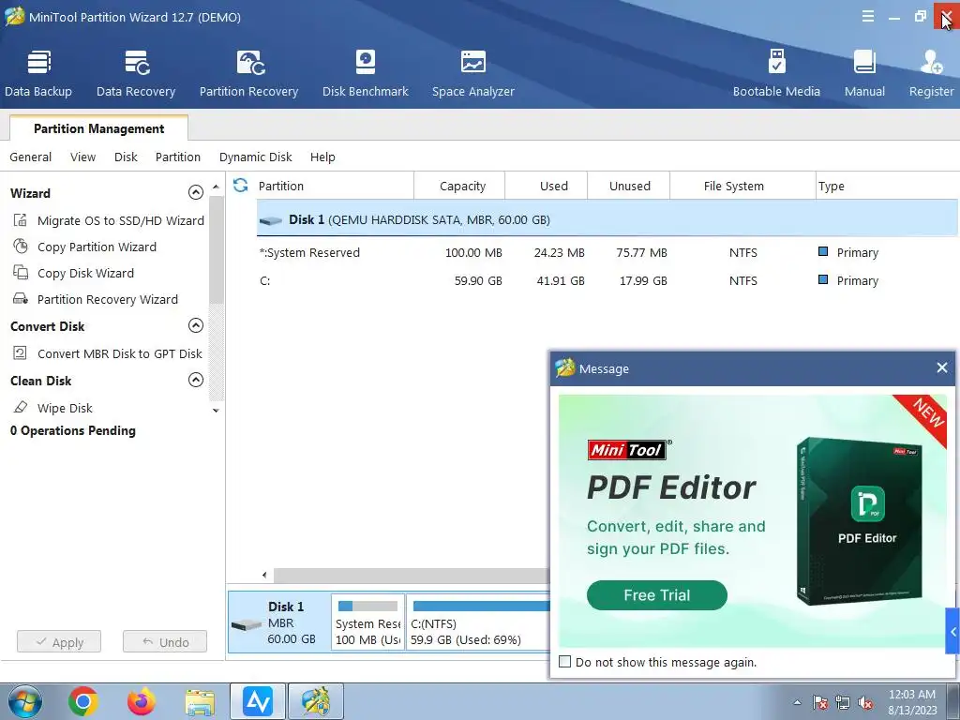Viewport: 960px width, 720px height.
Task: Open File Explorer from the taskbar
Action: coord(200,702)
